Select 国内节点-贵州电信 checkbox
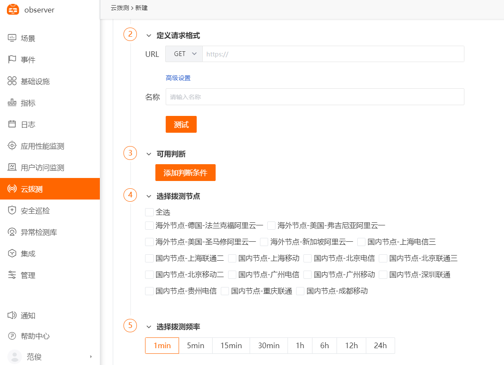The height and width of the screenshot is (365, 504). click(149, 291)
